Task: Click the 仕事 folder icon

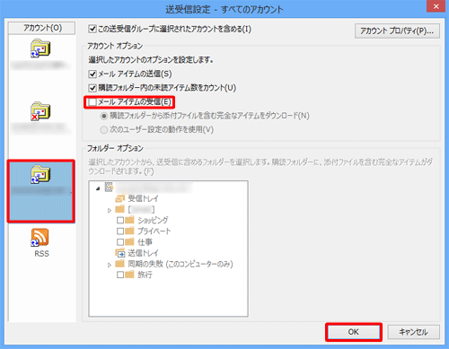Action: tap(129, 241)
